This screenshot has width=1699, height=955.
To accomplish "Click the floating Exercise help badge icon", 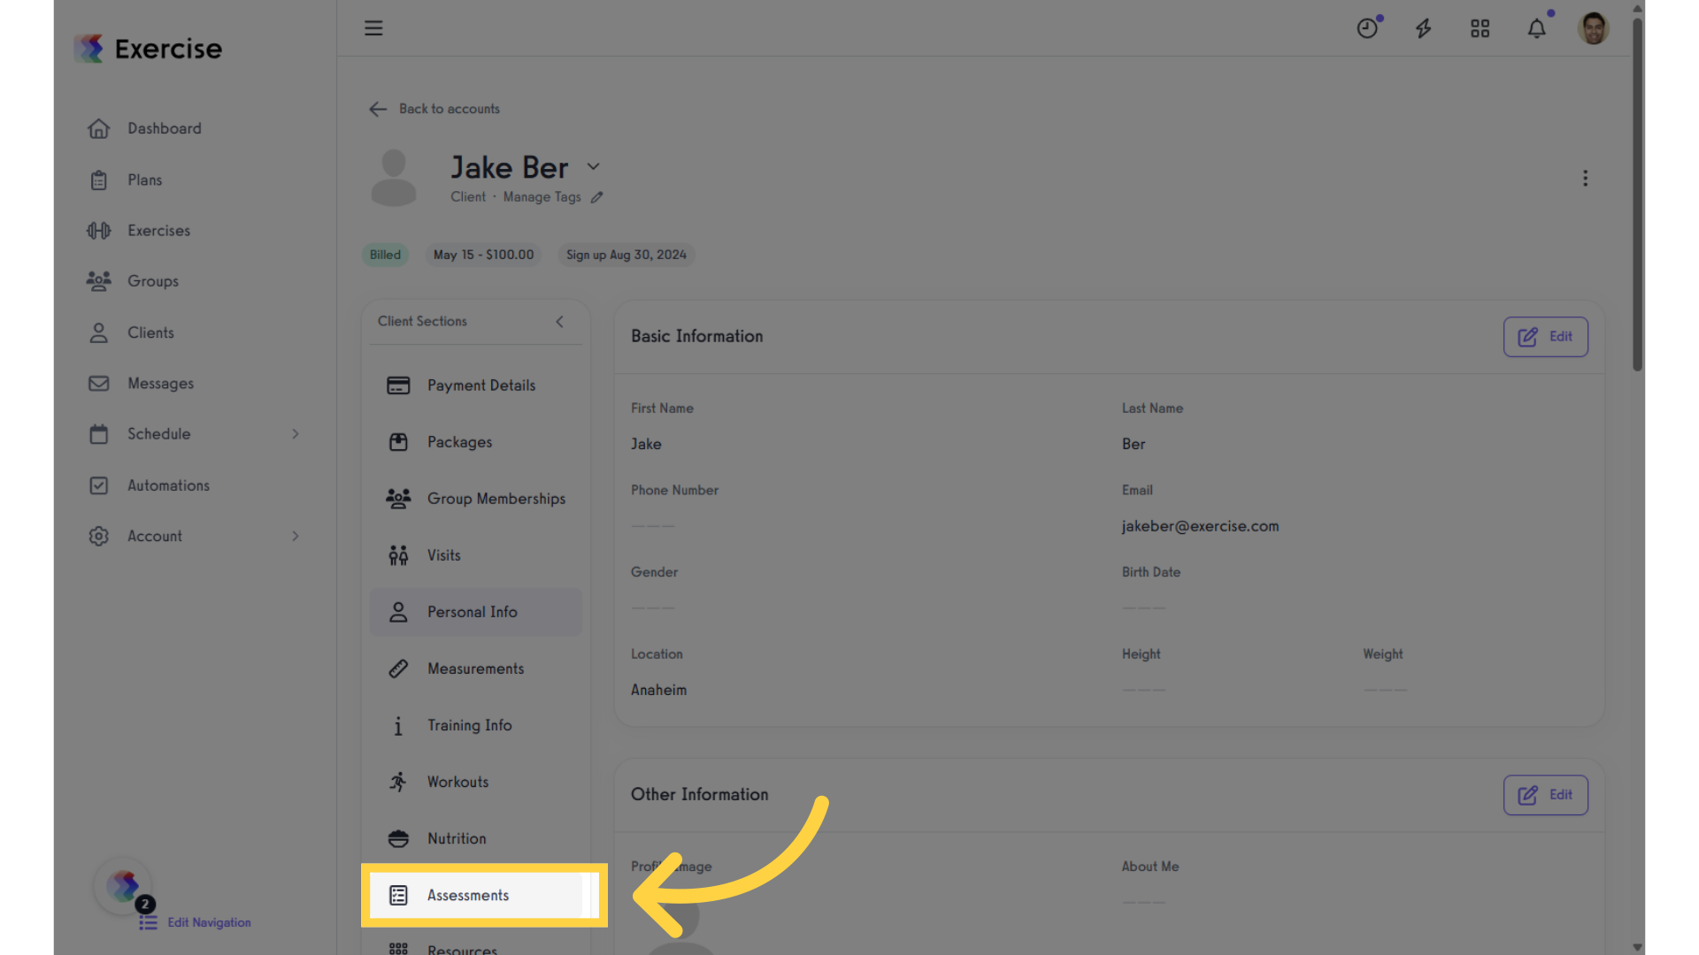I will coord(124,885).
